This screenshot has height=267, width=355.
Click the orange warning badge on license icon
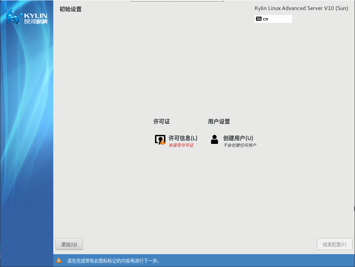point(163,142)
